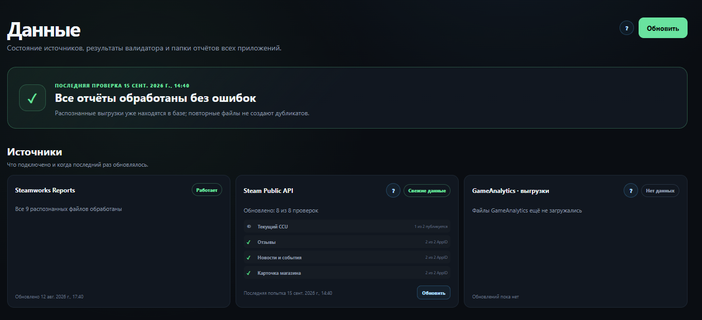Viewport: 702px width, 320px height.
Task: Click 'Все 9 распознанных файлов обработаны' text
Action: tap(69, 209)
